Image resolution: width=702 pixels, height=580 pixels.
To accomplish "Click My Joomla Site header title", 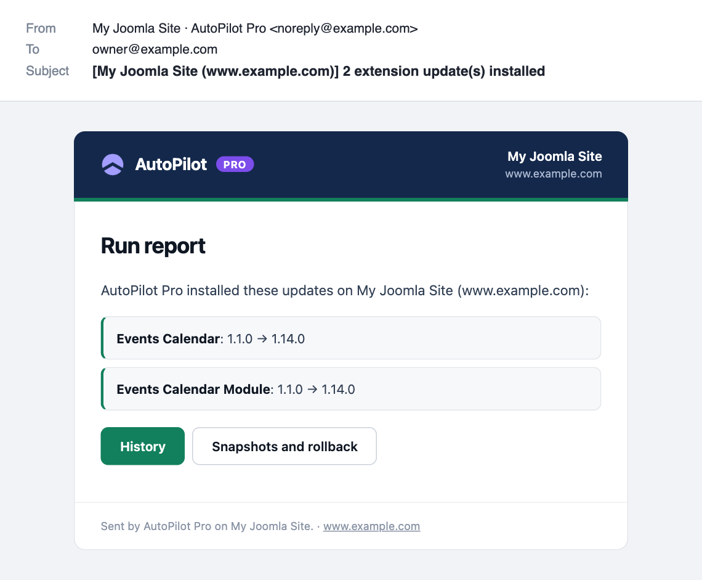I will click(x=555, y=157).
